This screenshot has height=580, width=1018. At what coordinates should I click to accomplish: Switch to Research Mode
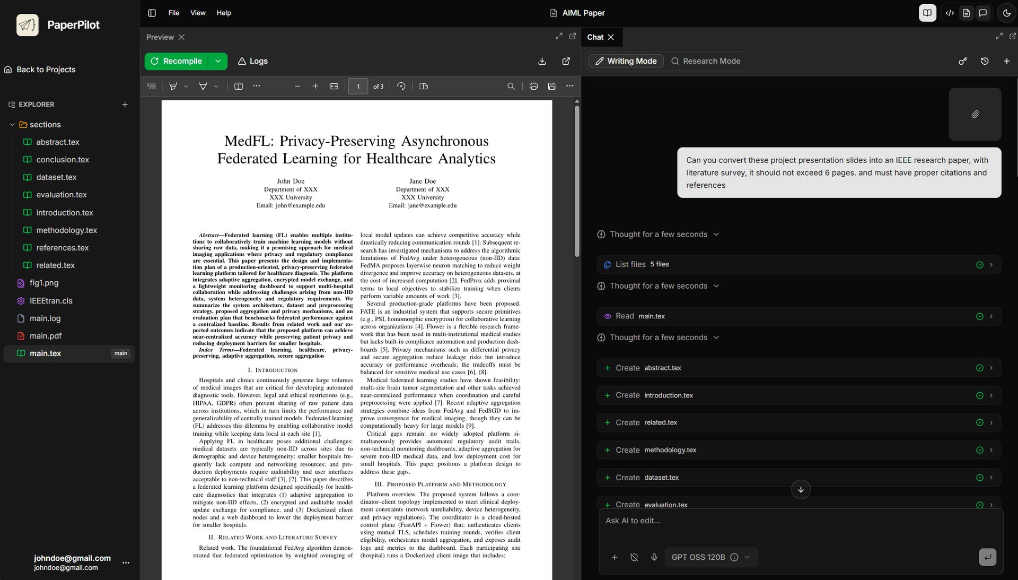pyautogui.click(x=706, y=61)
